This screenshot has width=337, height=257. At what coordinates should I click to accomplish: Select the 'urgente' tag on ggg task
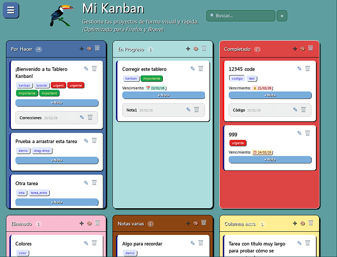(238, 143)
